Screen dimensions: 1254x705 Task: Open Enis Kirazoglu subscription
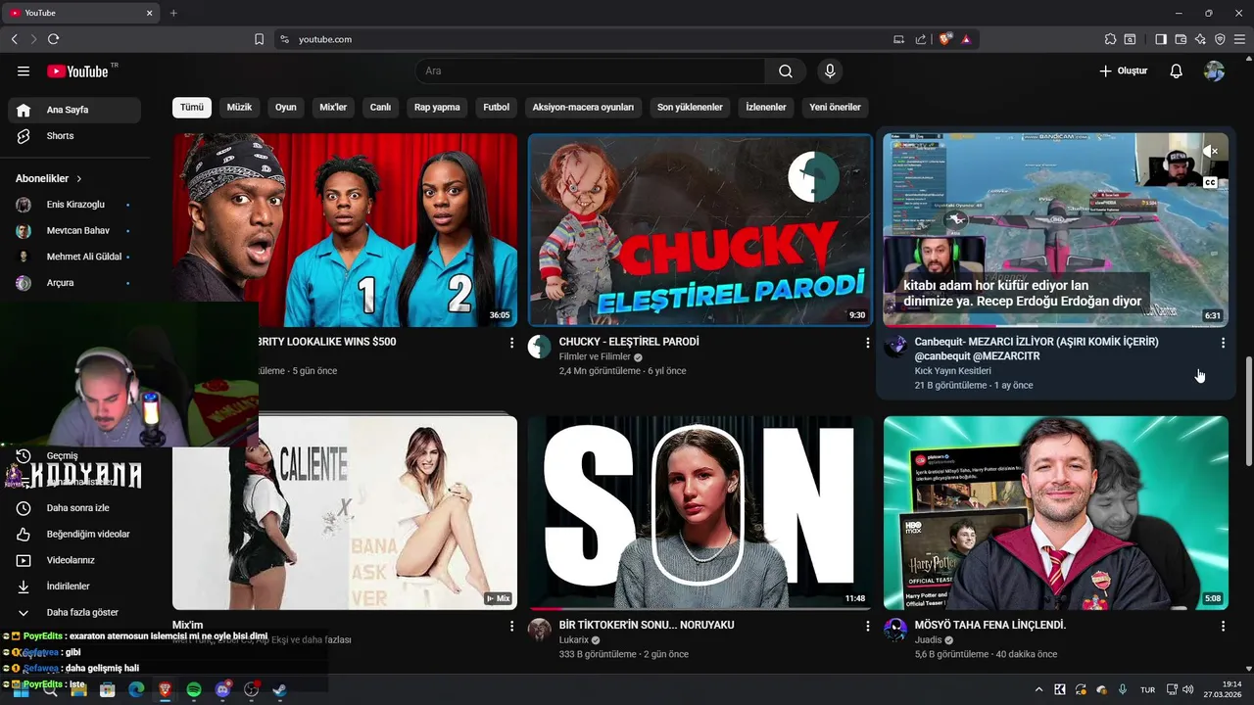click(73, 205)
